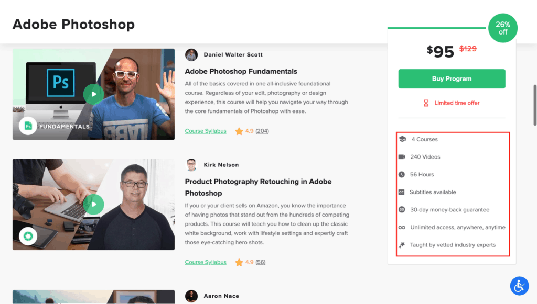Open the Photoshop Fundamentals Course Syllabus

pyautogui.click(x=205, y=131)
